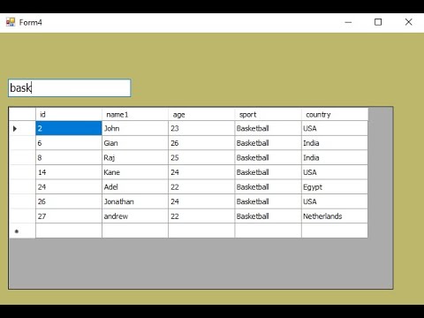Click the empty id cell in the new row
424x318 pixels.
(69, 231)
